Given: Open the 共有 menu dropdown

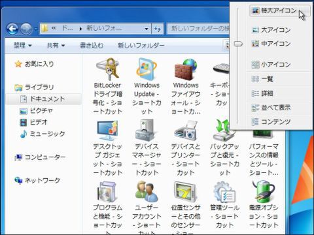Looking at the screenshot, I should pos(56,46).
